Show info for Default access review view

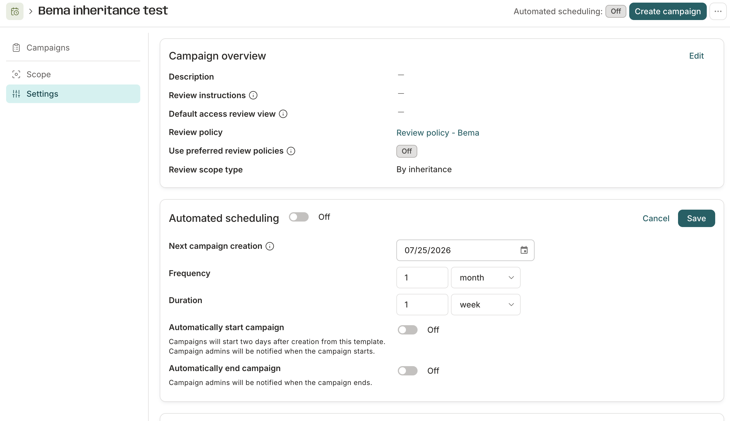[283, 114]
